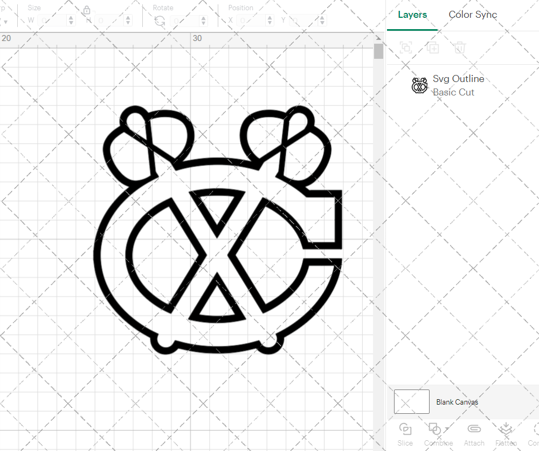Click the Duplicate layer icon
Image resolution: width=539 pixels, height=451 pixels.
tap(433, 47)
